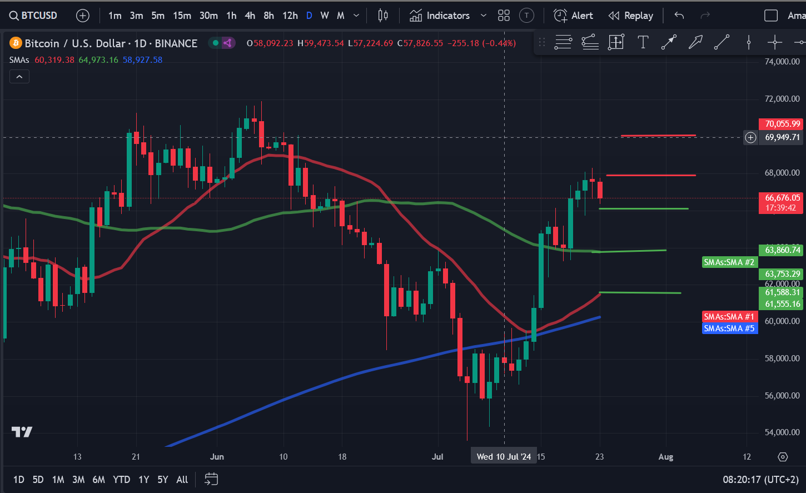This screenshot has width=806, height=493.
Task: Choose the D daily interval
Action: pyautogui.click(x=309, y=16)
